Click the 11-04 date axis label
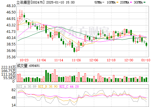The height and width of the screenshot is (107, 153). coord(41,60)
